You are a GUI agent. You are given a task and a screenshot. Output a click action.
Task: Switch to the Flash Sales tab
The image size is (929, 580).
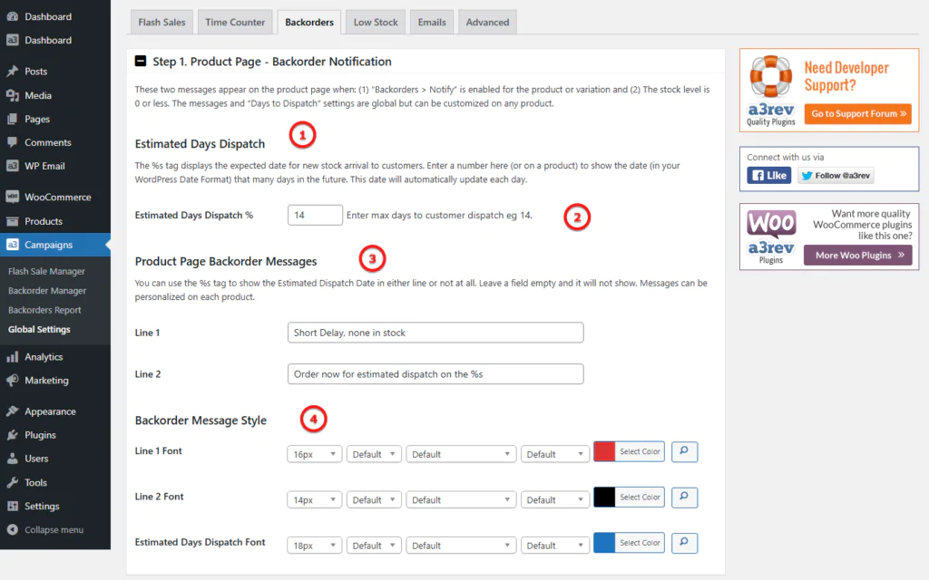coord(161,22)
